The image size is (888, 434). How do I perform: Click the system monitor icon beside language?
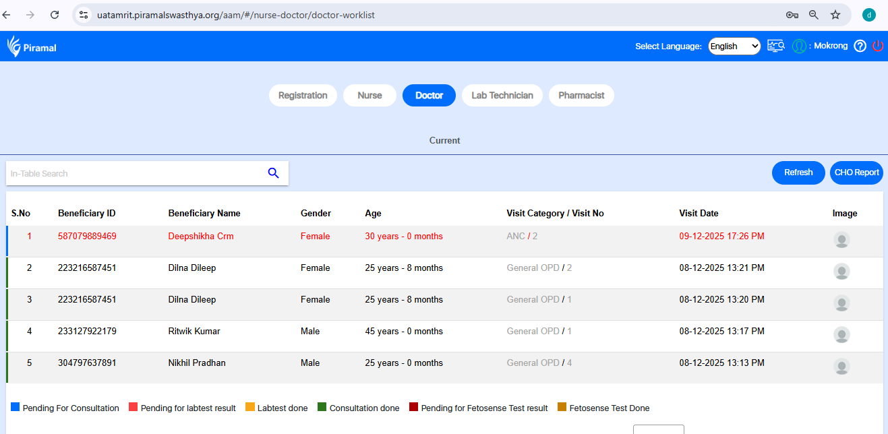[x=776, y=46]
